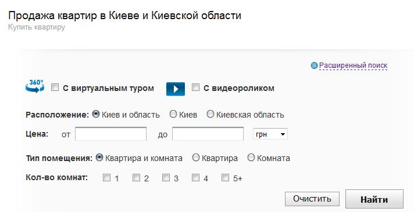Click the 'Найти' search button
Screen dimensions: 414x212
coord(374,199)
